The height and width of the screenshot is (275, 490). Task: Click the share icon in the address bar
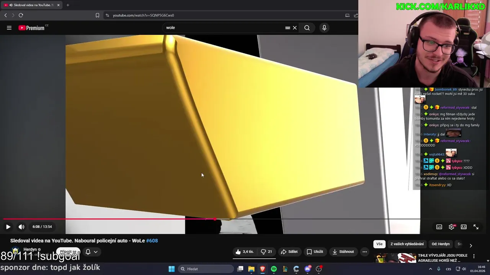356,15
